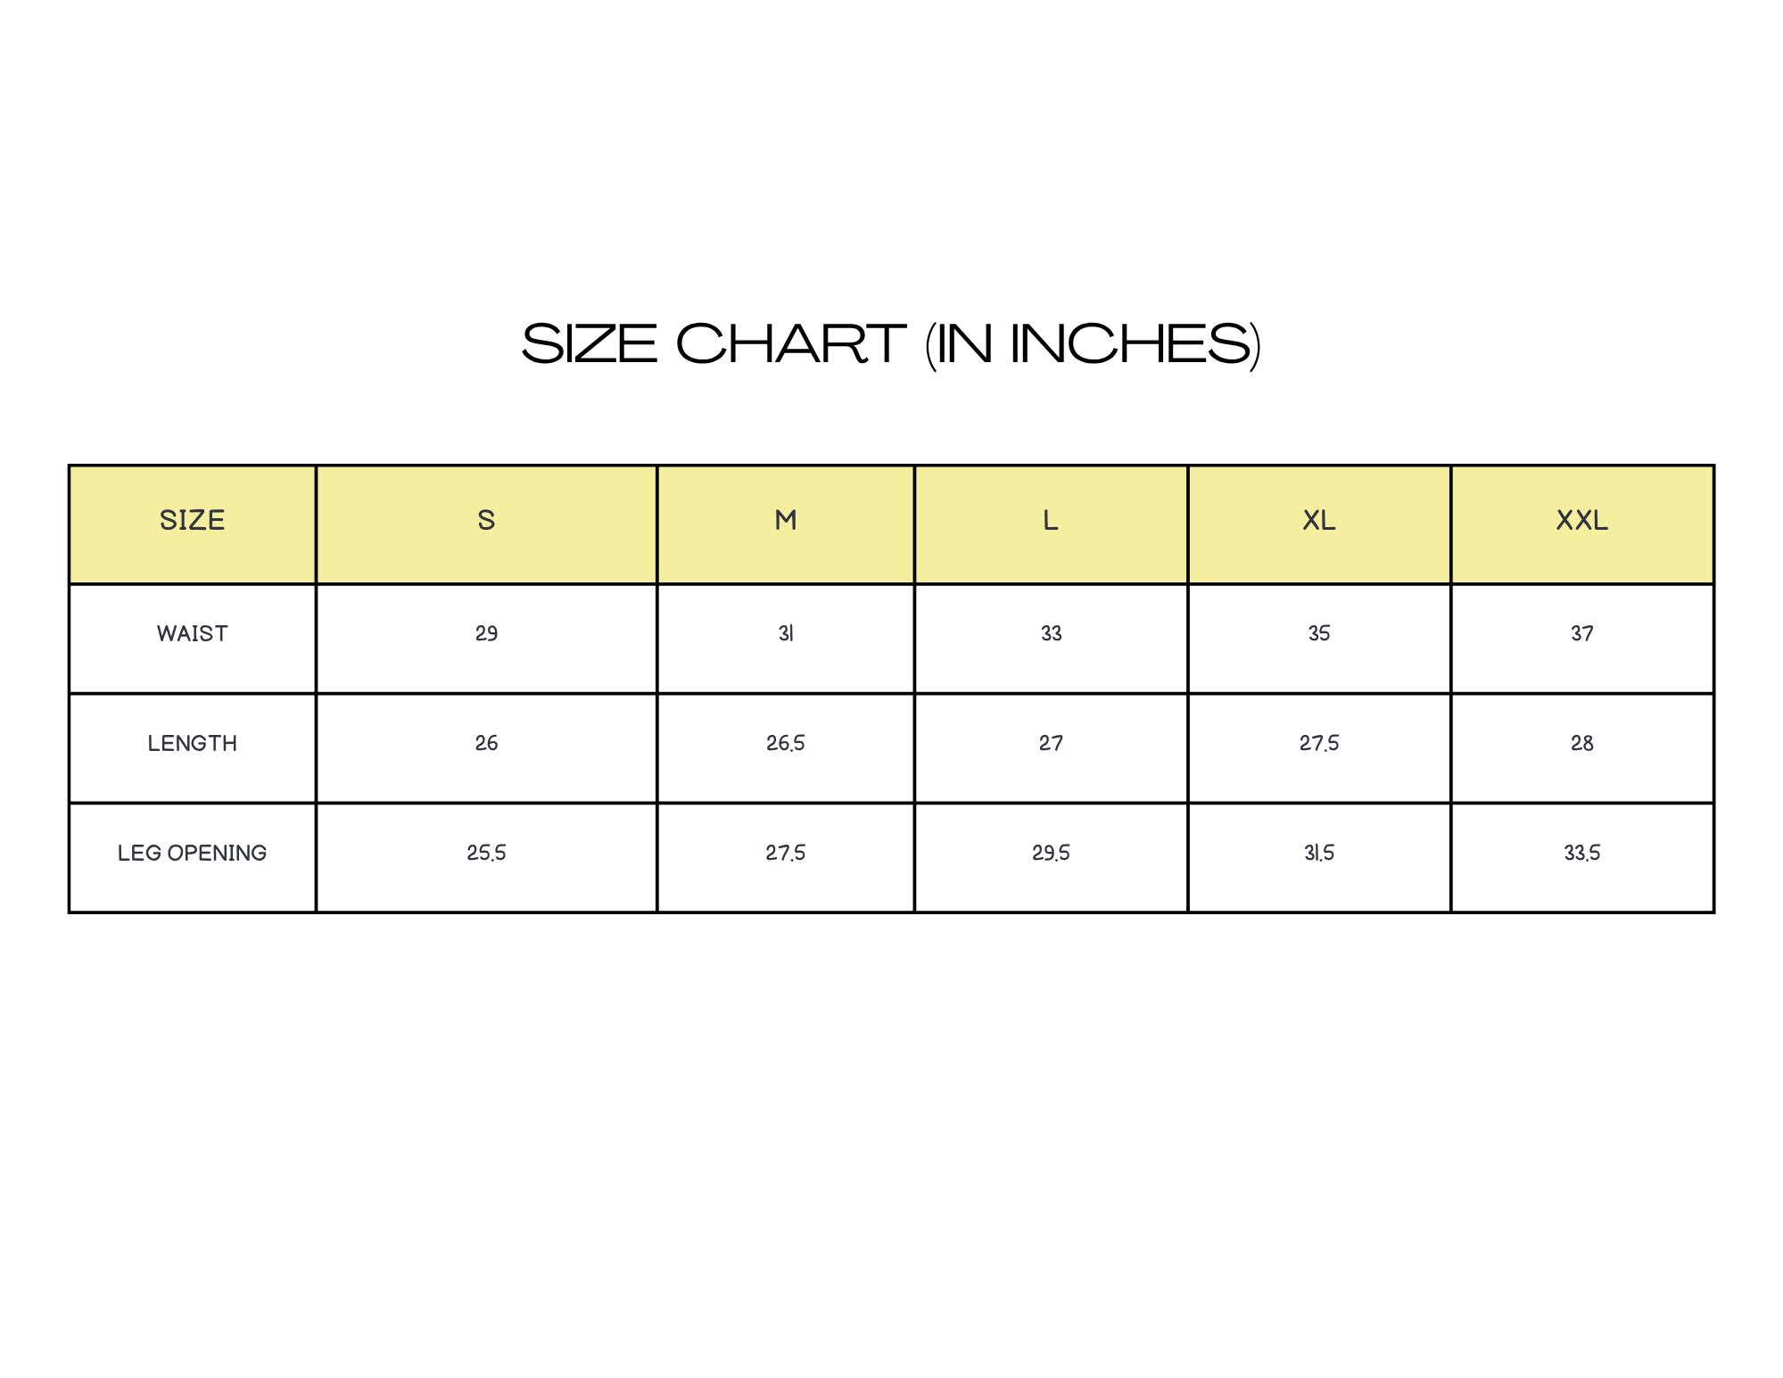The image size is (1783, 1378).
Task: Click length value 26.5 for size M
Action: 786,743
